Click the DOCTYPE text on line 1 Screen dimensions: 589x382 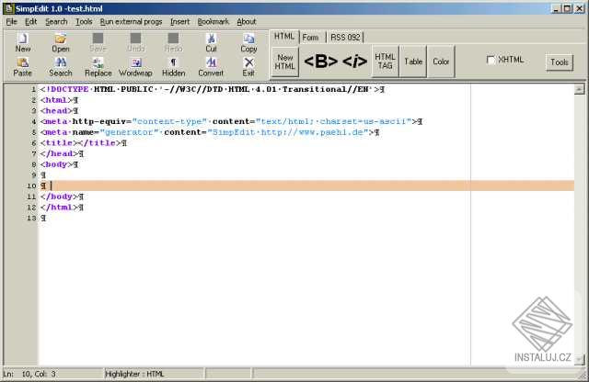[x=67, y=89]
